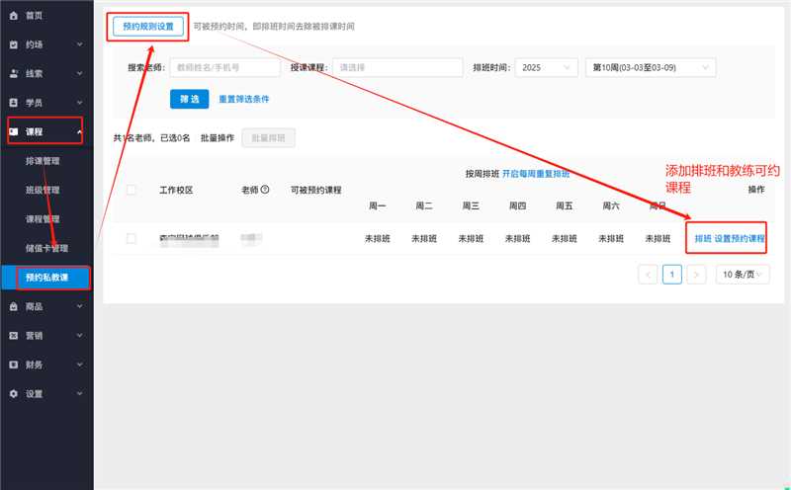Focus the 搜索老师 name/phone input field
791x490 pixels.
point(225,67)
